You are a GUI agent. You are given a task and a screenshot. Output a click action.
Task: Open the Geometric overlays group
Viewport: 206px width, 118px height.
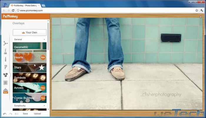(x=29, y=47)
